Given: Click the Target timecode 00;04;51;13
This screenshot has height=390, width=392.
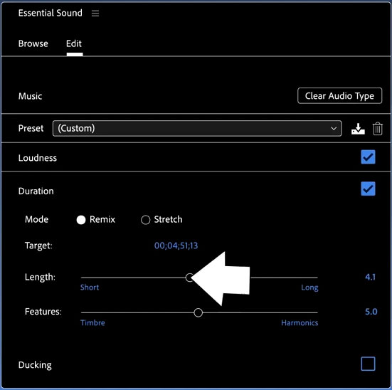Looking at the screenshot, I should click(176, 246).
